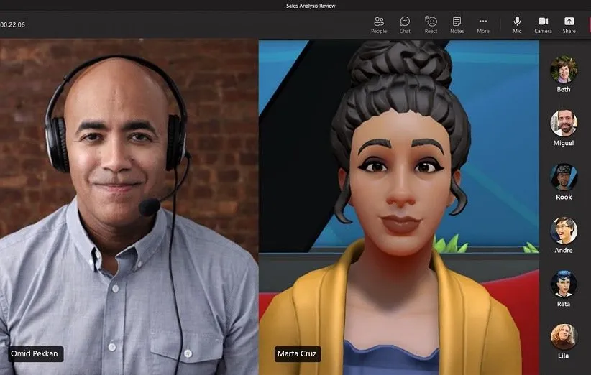Click the Marta Cruz name label
This screenshot has width=591, height=375.
[x=298, y=353]
